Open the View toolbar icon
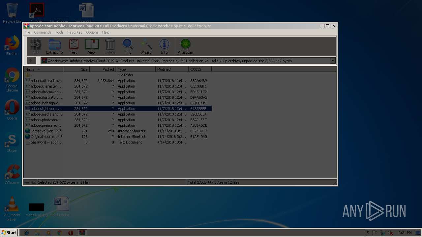Screen dimensions: 422x237 [x=92, y=46]
